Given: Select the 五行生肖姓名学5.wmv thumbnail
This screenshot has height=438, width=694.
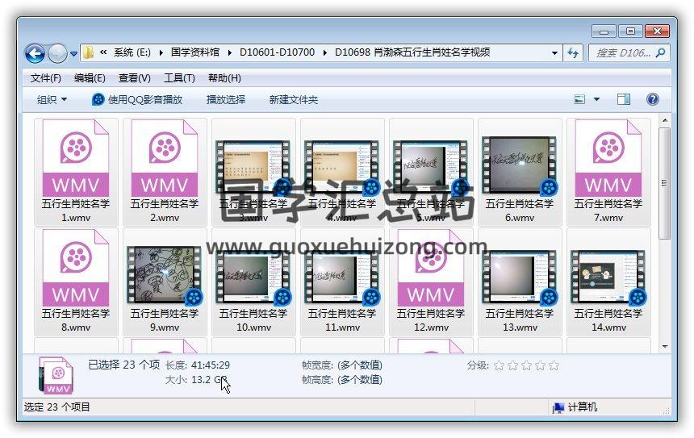Looking at the screenshot, I should [431, 167].
